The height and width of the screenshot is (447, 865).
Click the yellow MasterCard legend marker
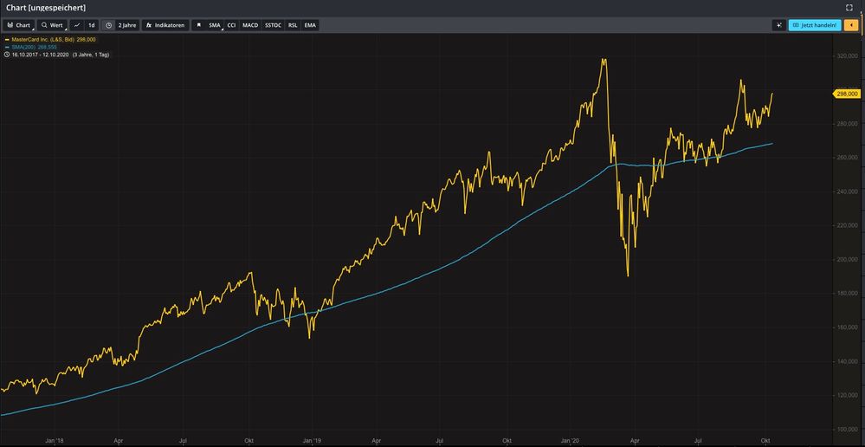7,39
